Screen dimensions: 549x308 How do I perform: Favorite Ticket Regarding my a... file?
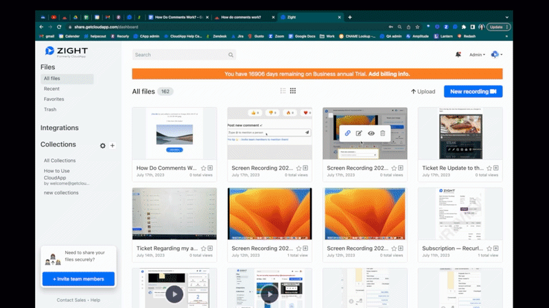point(203,248)
